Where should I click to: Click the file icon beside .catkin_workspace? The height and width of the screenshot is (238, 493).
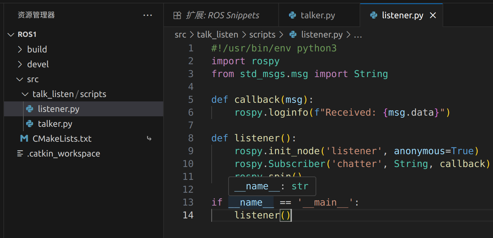click(20, 153)
